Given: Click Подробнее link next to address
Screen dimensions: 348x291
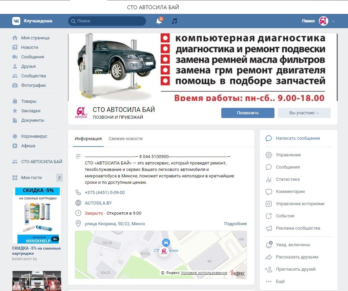Looking at the screenshot, I should pos(236,224).
